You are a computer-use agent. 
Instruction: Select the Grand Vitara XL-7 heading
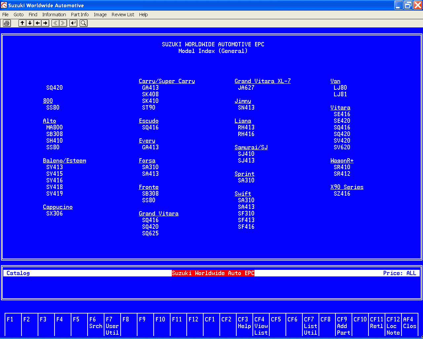pos(263,81)
